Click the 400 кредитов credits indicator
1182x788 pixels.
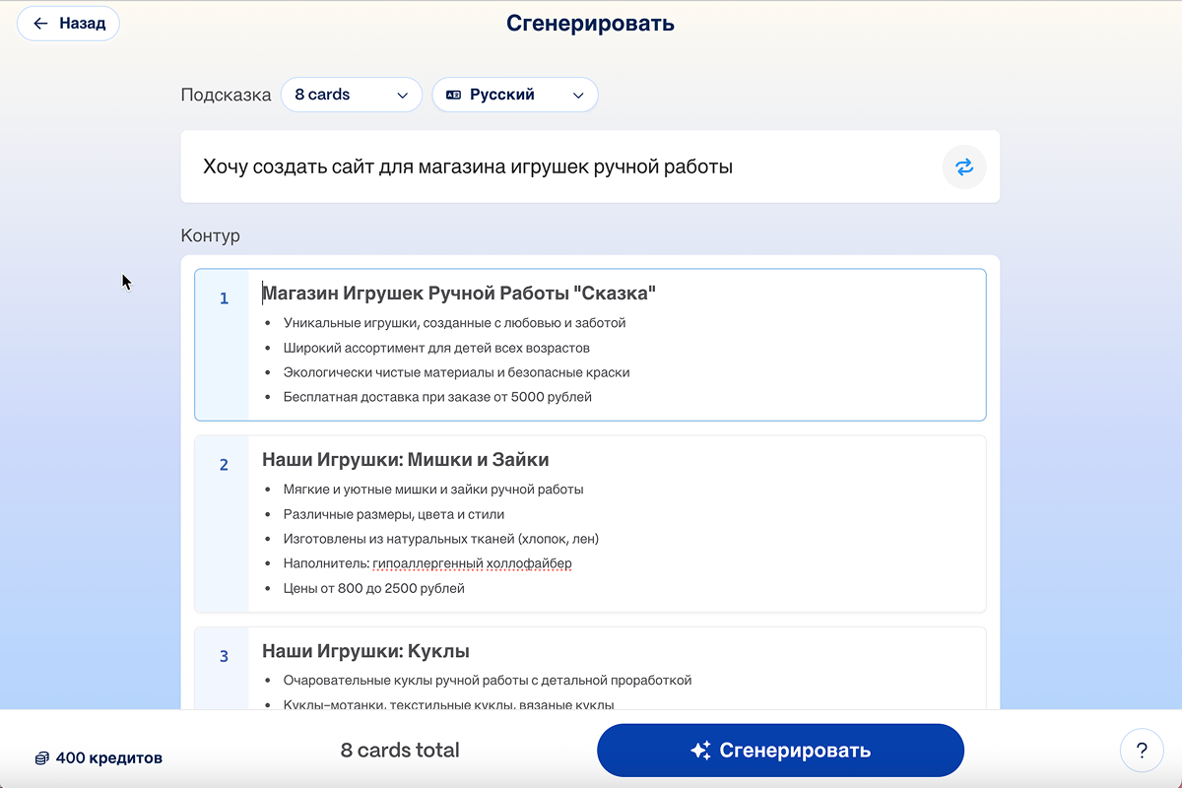pos(98,758)
